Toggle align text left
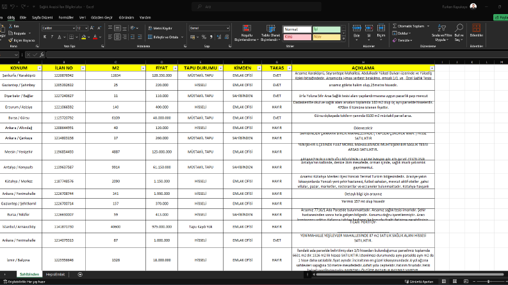The image size is (508, 285). (110, 37)
